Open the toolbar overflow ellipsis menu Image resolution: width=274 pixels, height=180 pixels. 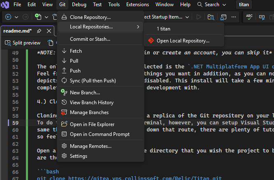(234, 17)
